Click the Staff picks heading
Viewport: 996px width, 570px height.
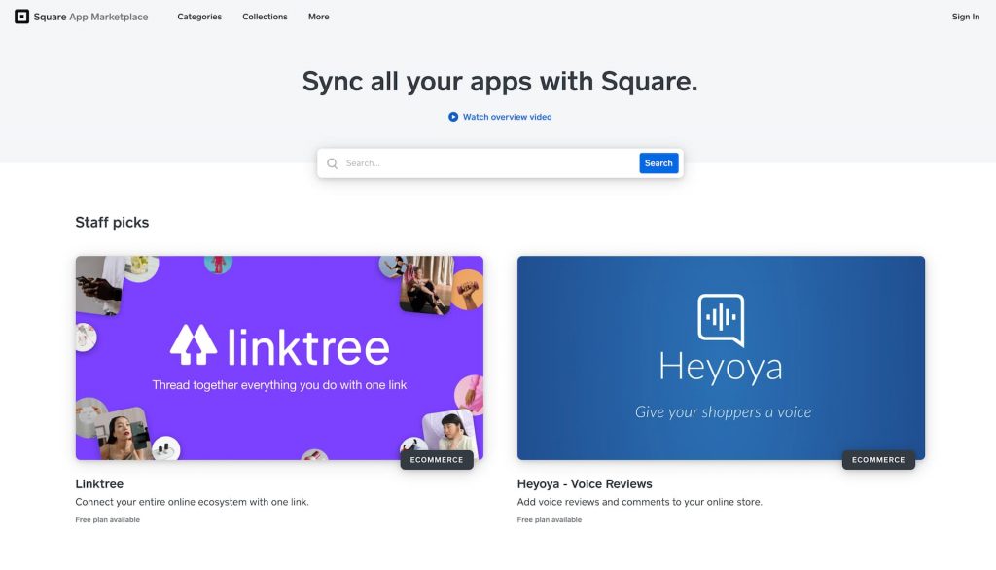[x=112, y=223]
